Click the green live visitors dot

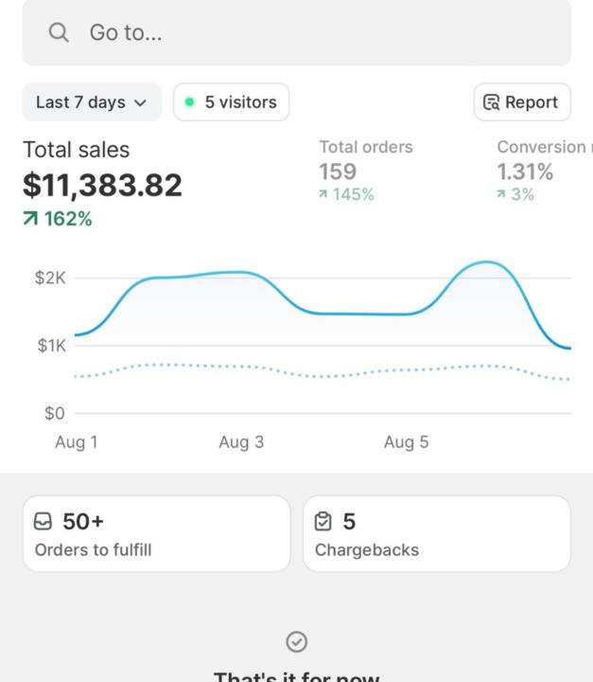(x=190, y=102)
